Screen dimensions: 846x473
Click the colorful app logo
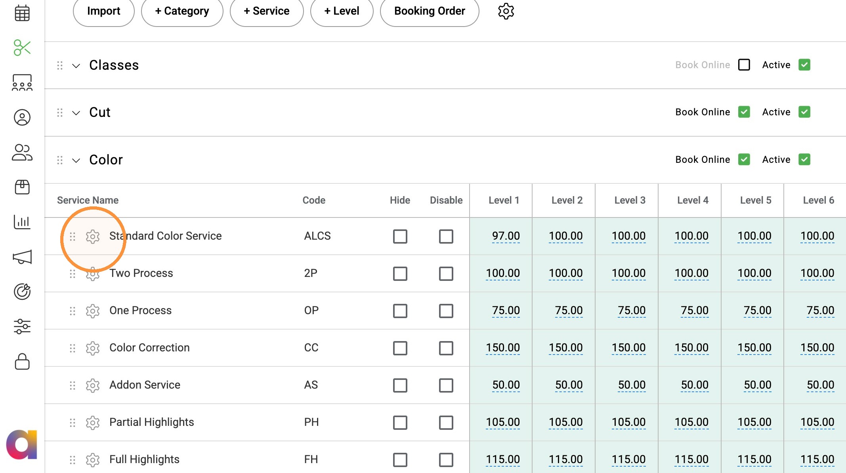[22, 444]
